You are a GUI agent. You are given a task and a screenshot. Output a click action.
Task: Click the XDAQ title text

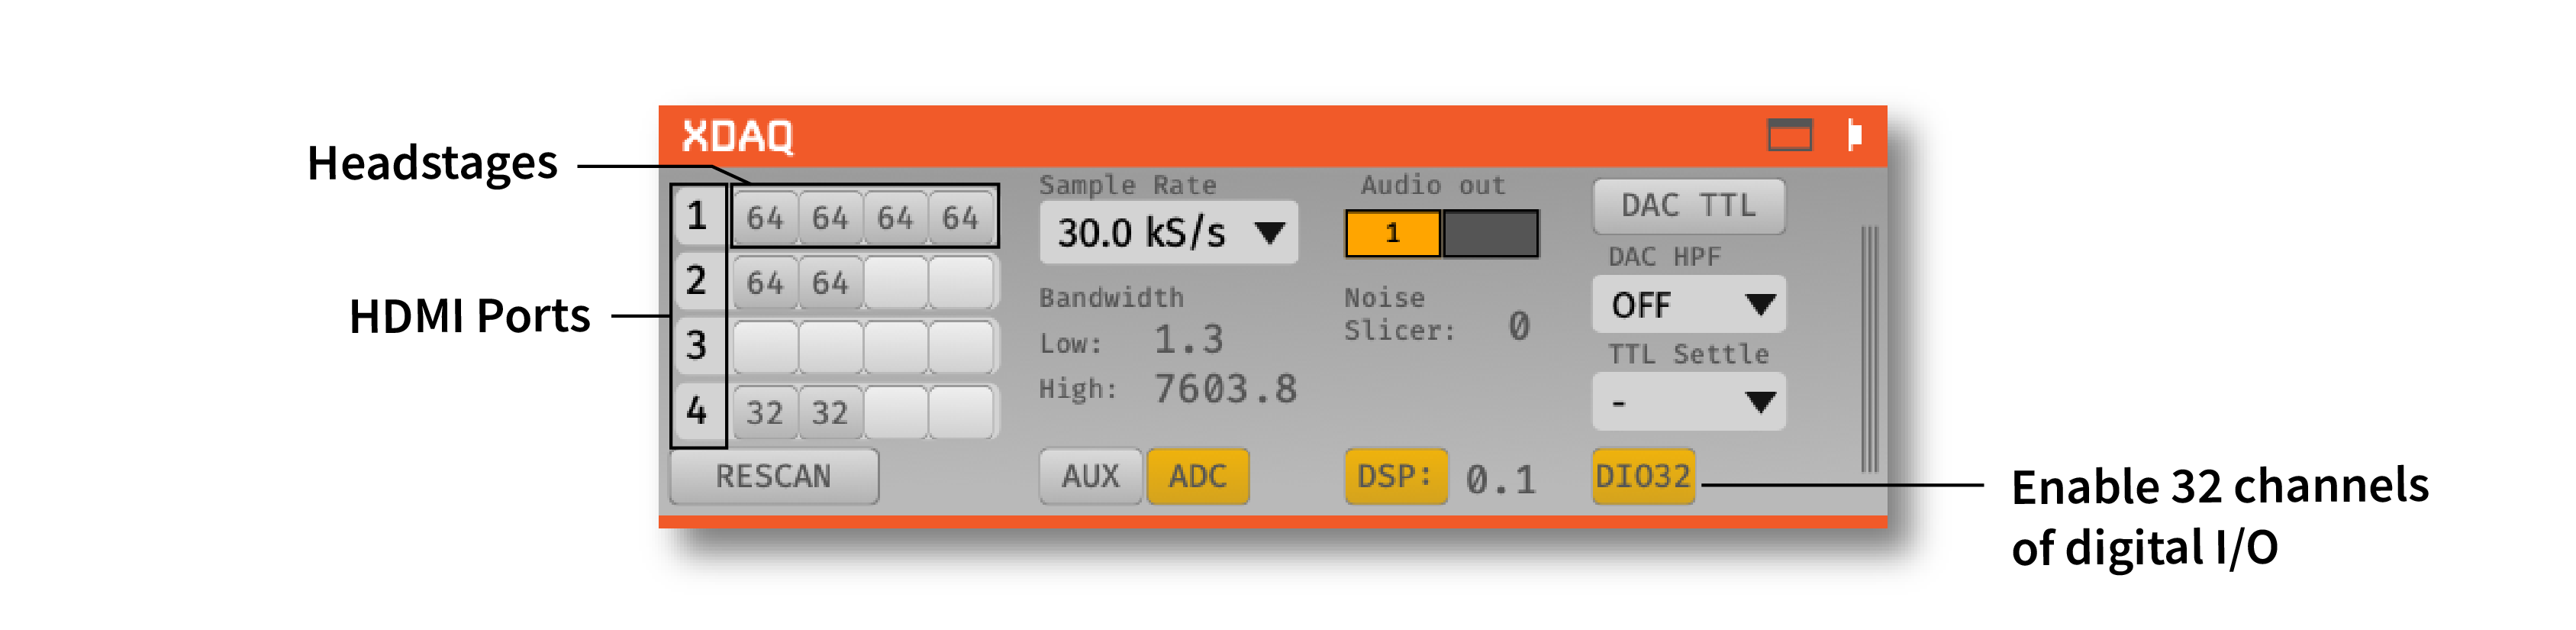[x=737, y=136]
